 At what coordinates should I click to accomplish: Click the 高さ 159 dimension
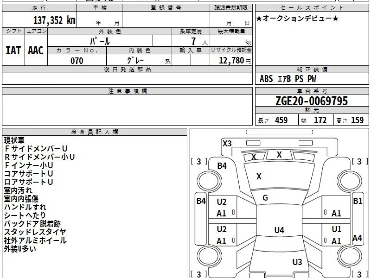click(x=350, y=120)
